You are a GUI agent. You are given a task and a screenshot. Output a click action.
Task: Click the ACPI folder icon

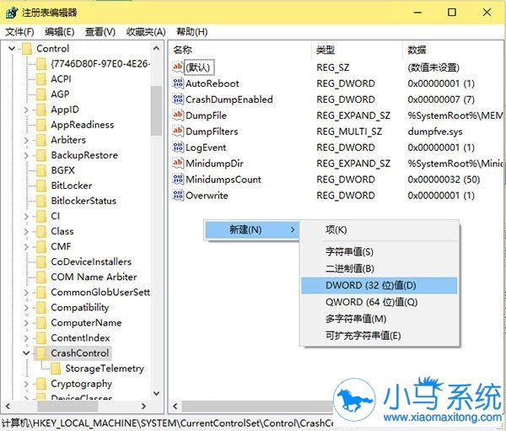tap(41, 79)
